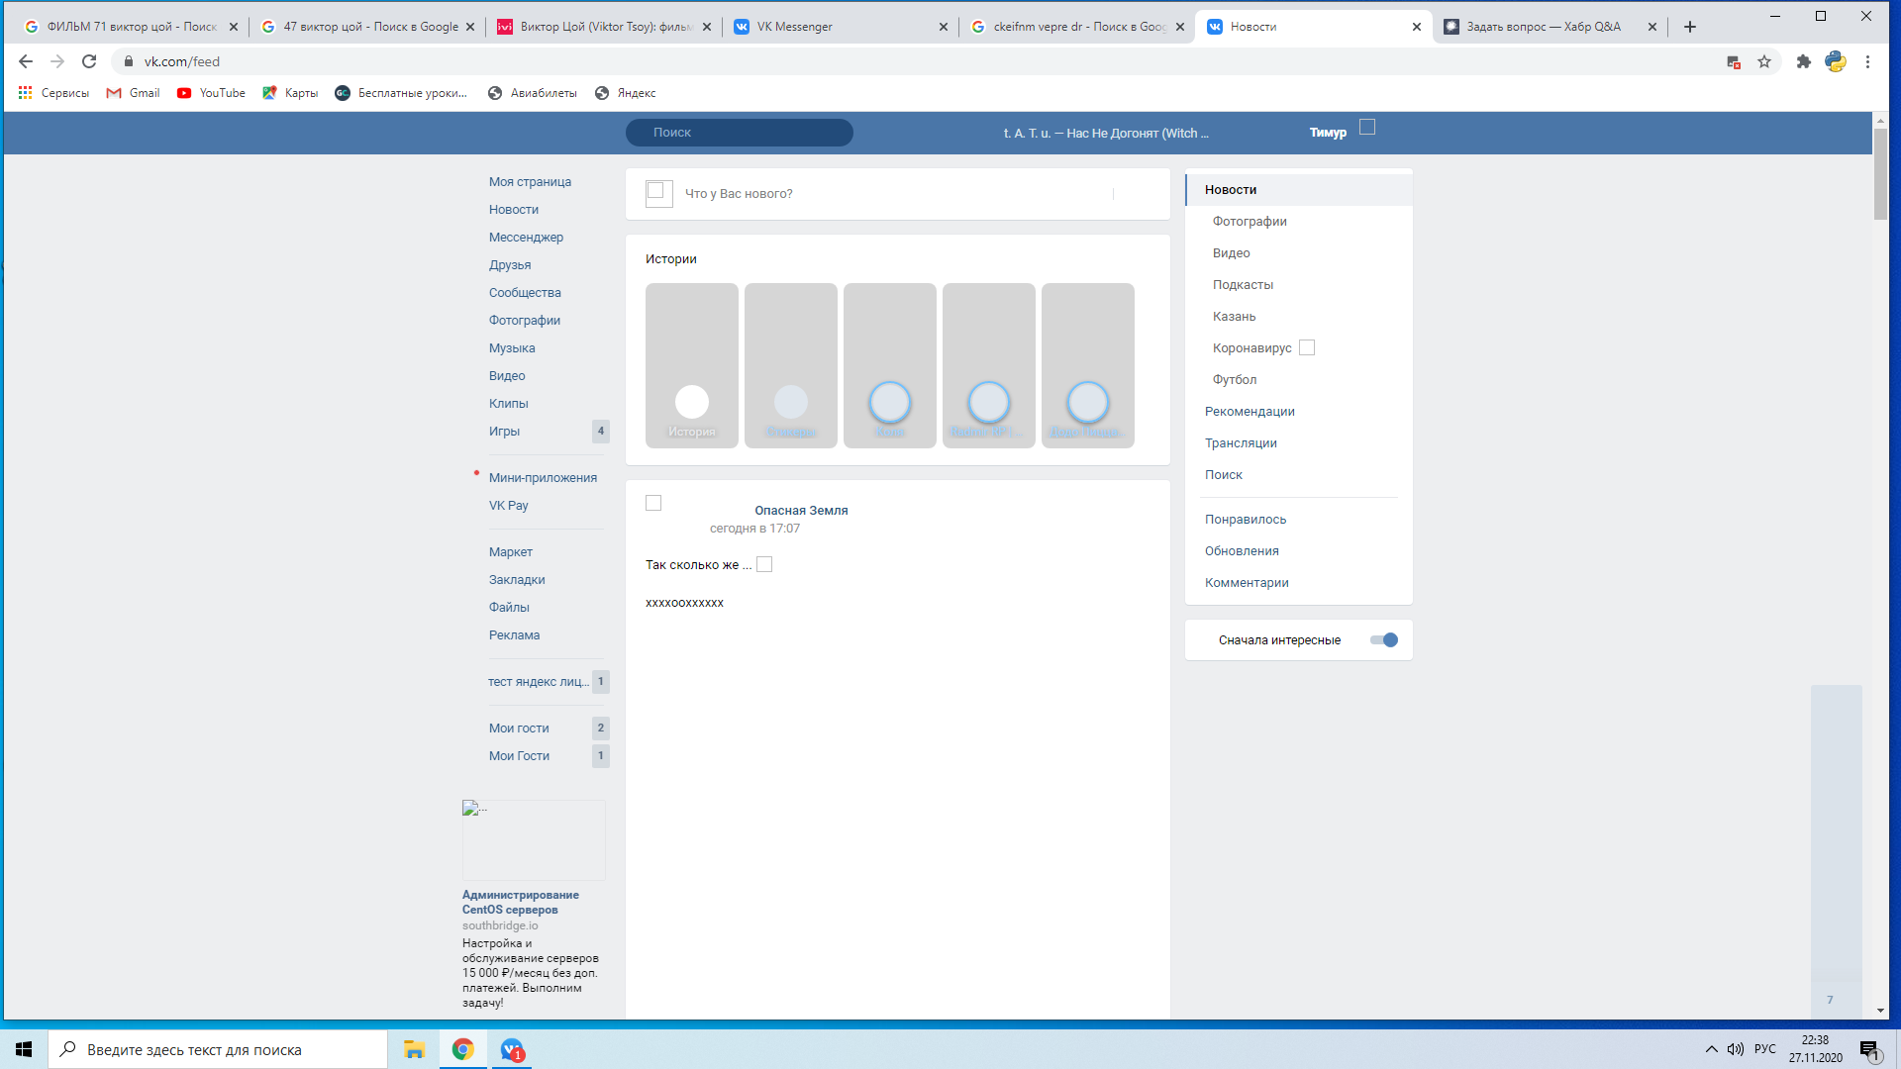The height and width of the screenshot is (1069, 1901).
Task: Click the avatar box next to Тимур
Action: pos(1367,127)
